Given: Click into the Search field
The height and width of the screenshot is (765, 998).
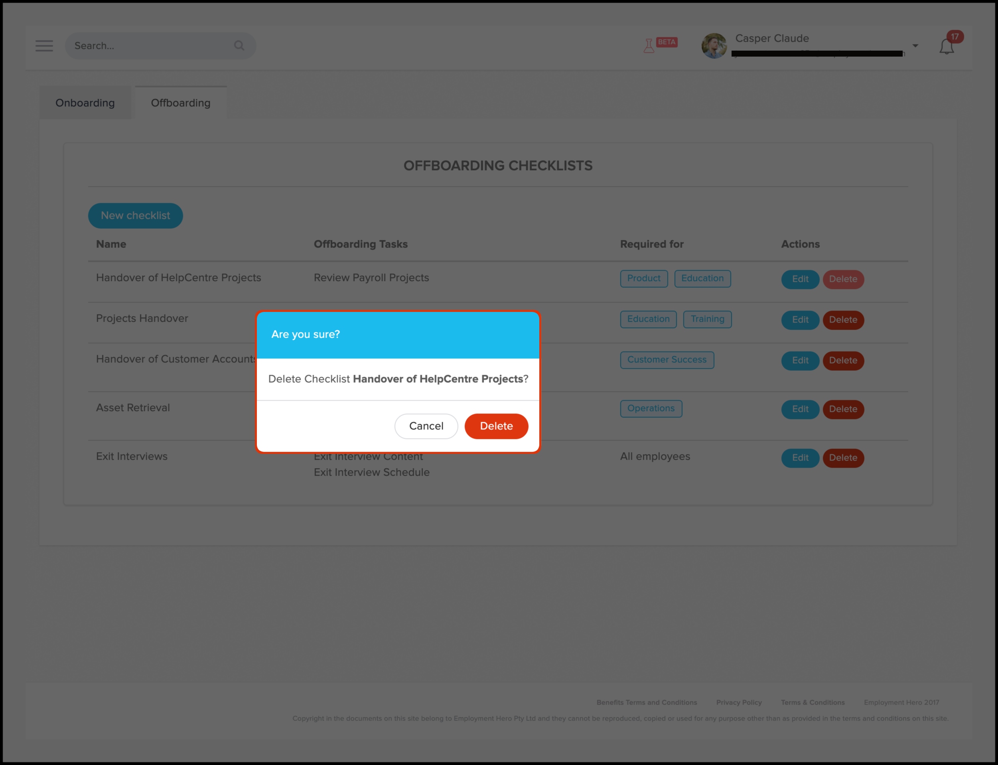Looking at the screenshot, I should click(x=150, y=45).
